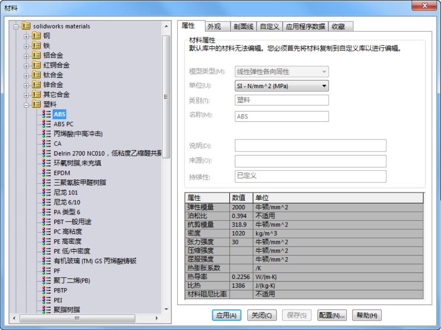Viewport: 441px width, 330px height.
Task: Click the 尼龙 6/10 material icon
Action: 46,202
